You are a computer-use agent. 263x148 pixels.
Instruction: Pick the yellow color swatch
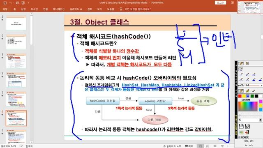pyautogui.click(x=244, y=96)
